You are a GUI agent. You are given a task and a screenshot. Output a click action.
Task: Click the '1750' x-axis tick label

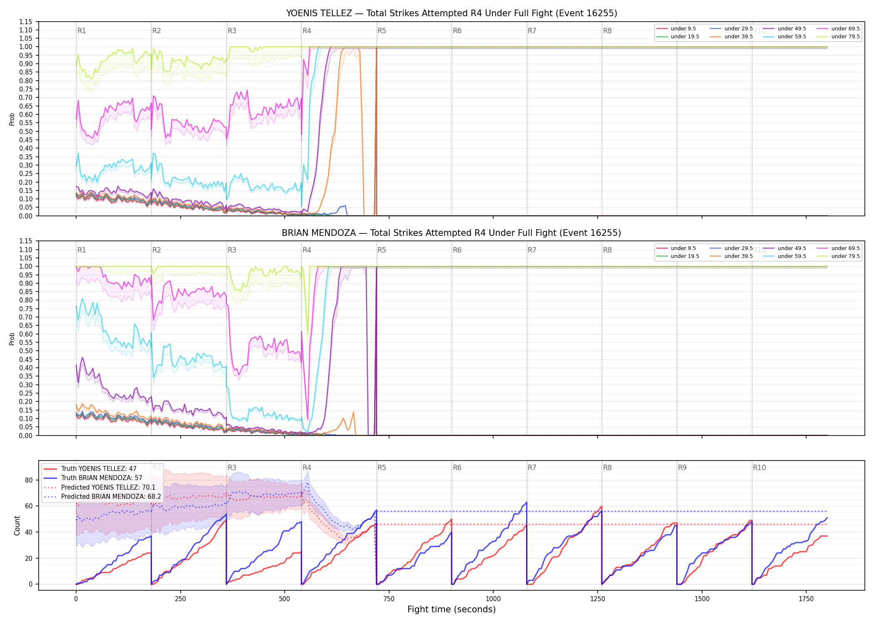tap(806, 599)
